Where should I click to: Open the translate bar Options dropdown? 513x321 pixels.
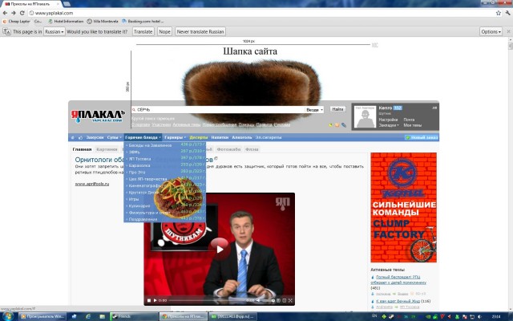point(491,32)
